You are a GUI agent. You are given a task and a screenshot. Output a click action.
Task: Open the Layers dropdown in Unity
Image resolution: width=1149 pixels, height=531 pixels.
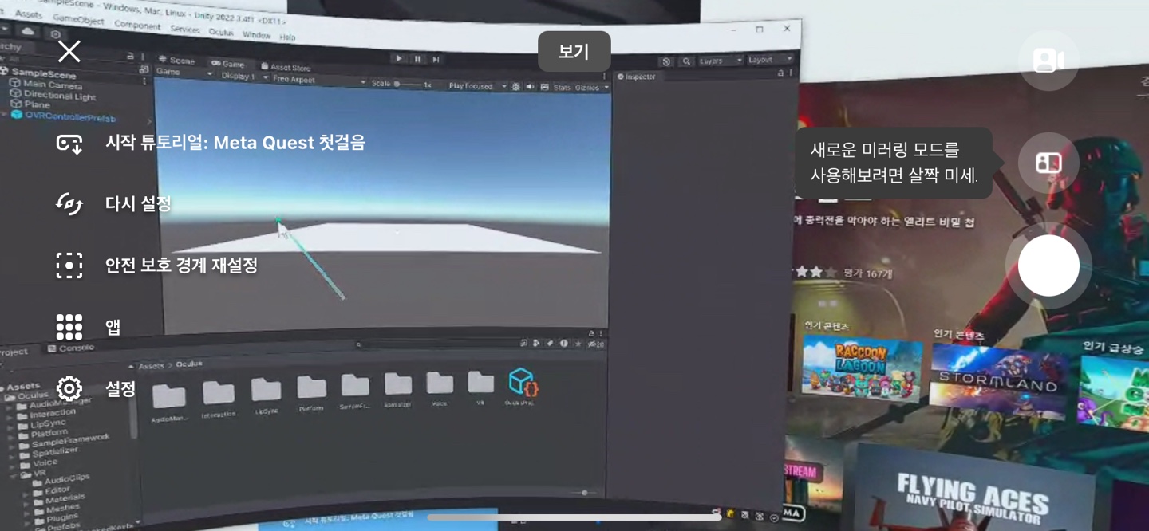pyautogui.click(x=720, y=61)
